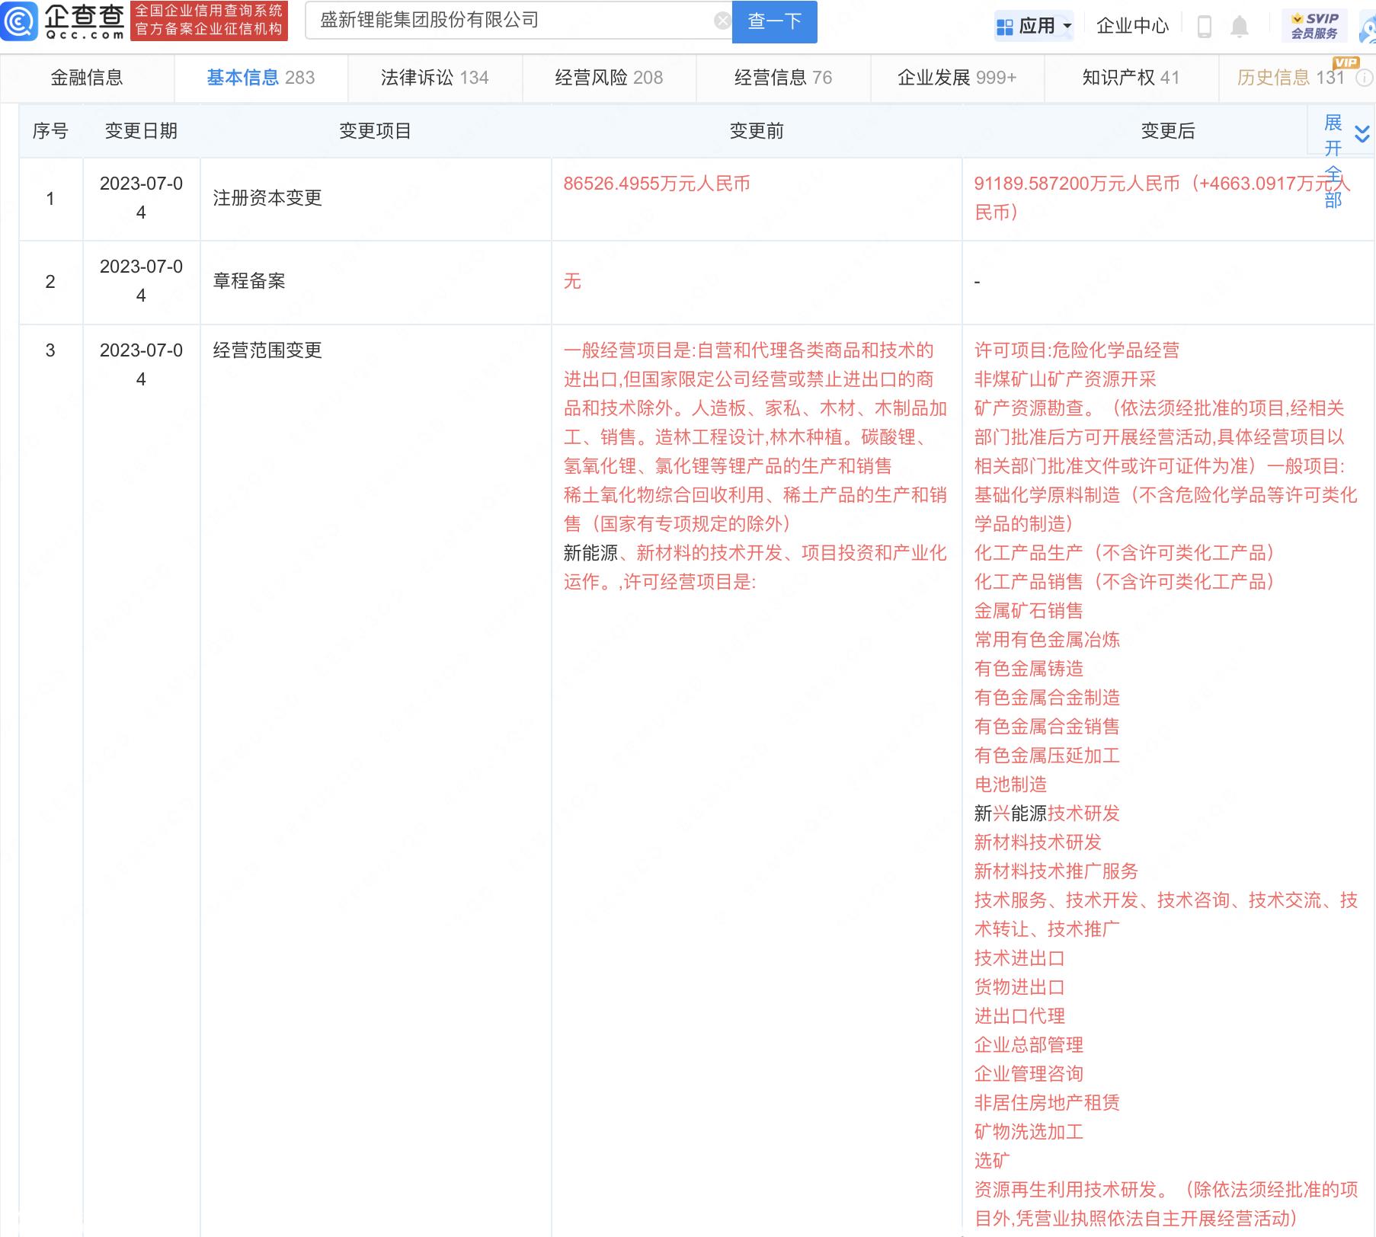
Task: Switch to the 经营信息 76 tab
Action: [x=783, y=78]
